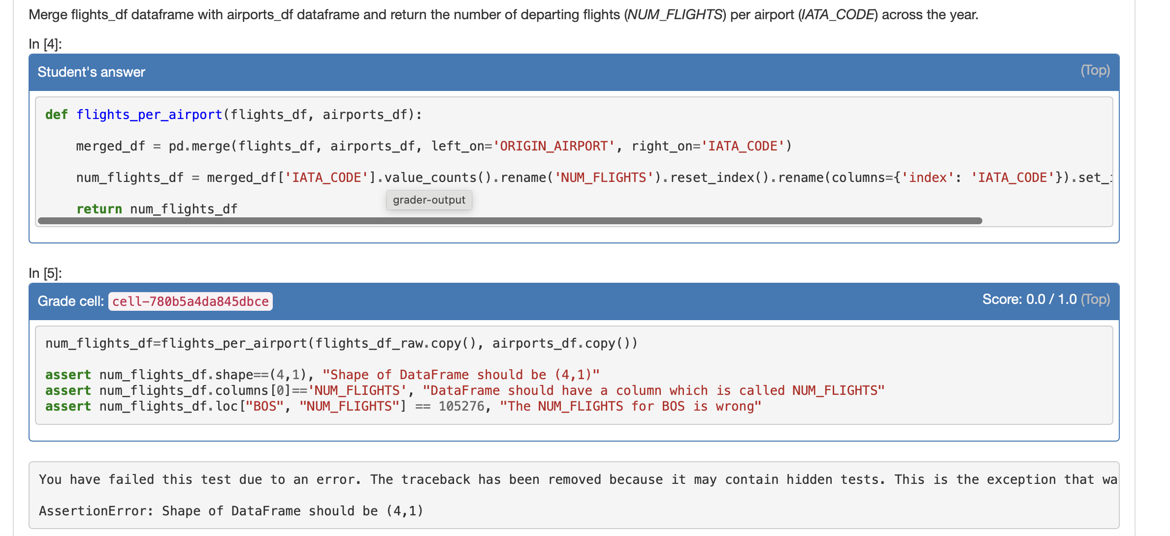Select the flights_per_airport function name
This screenshot has height=536, width=1170.
[x=148, y=114]
